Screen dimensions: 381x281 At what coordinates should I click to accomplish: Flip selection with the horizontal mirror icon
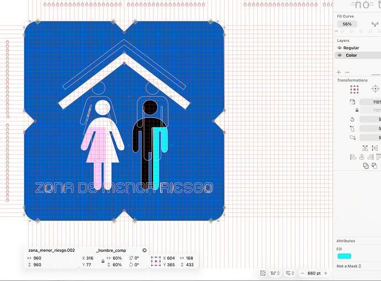click(x=365, y=148)
